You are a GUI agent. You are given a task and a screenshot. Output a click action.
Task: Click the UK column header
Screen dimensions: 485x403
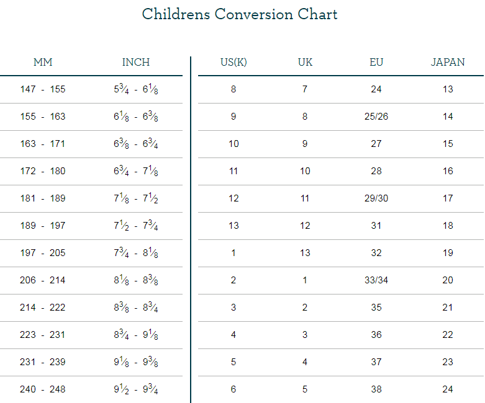tap(305, 63)
